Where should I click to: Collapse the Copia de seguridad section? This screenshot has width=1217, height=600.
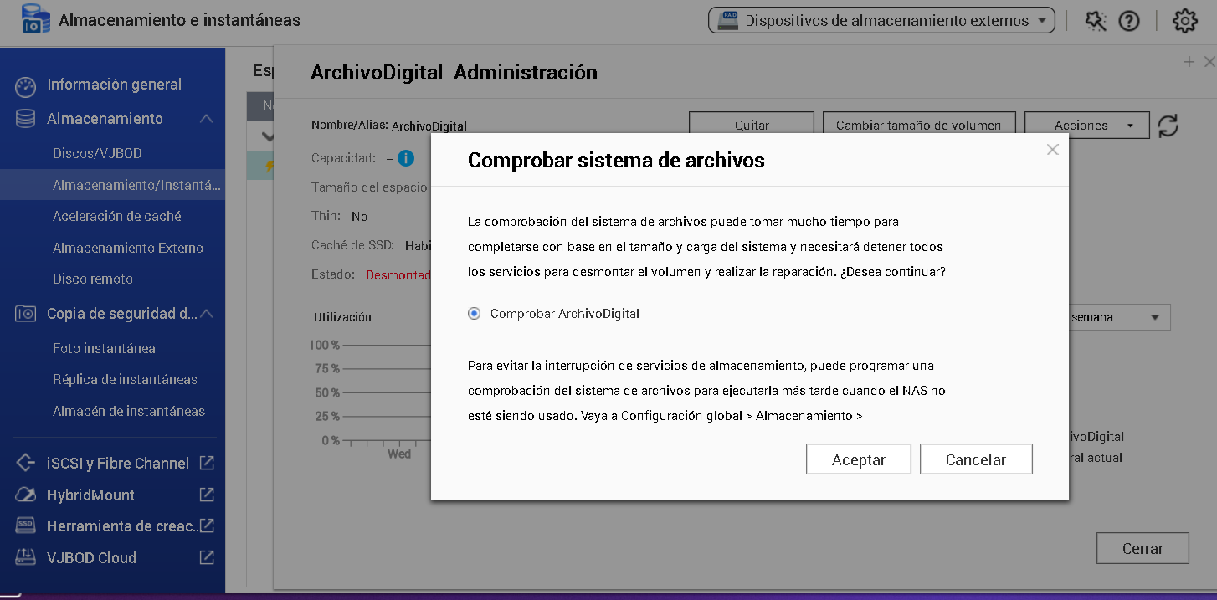tap(206, 314)
